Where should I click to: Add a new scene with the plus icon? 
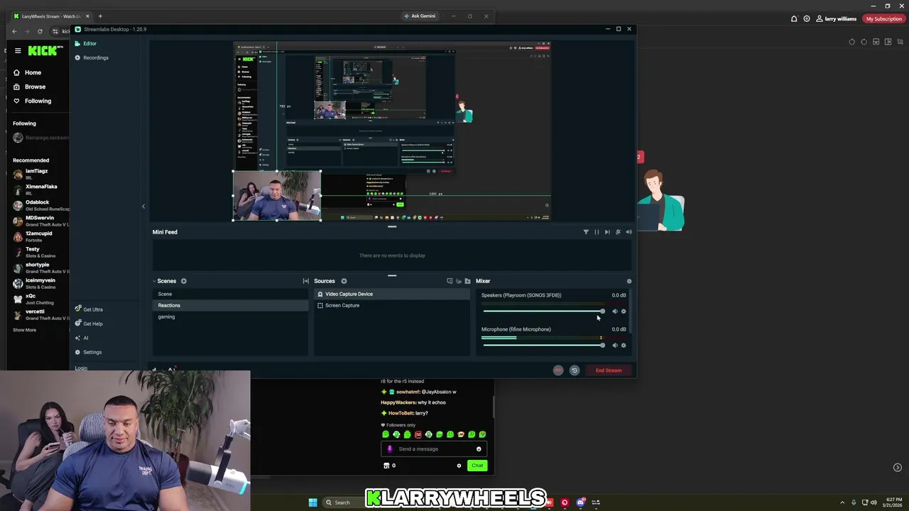[183, 281]
